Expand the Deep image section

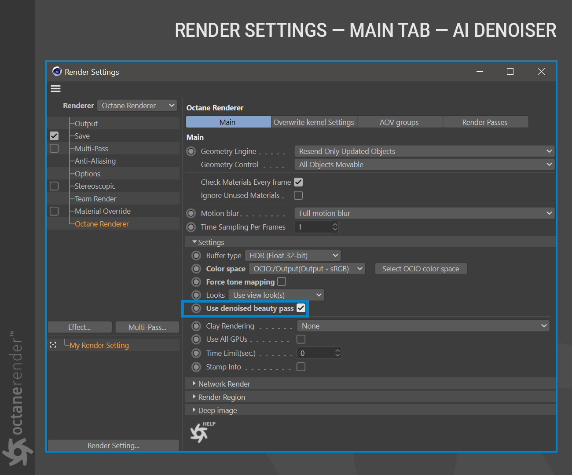coord(194,410)
